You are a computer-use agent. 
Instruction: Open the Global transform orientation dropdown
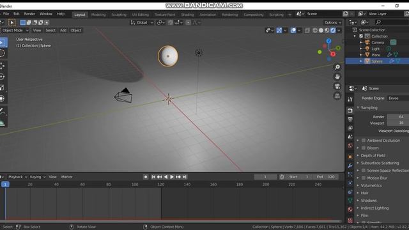click(x=142, y=23)
